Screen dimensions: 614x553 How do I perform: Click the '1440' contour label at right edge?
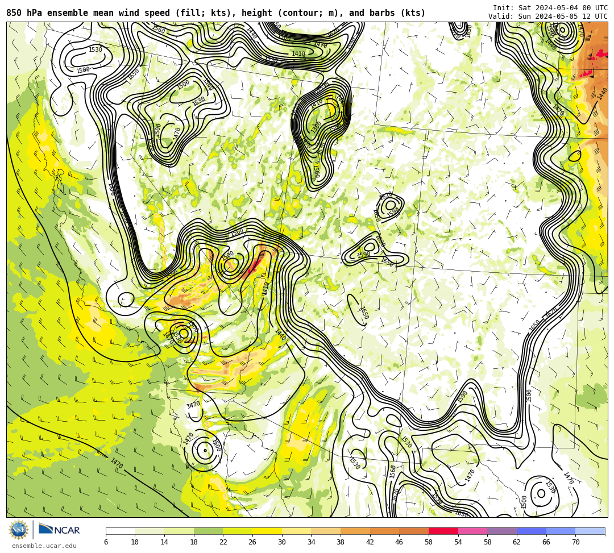pos(602,94)
